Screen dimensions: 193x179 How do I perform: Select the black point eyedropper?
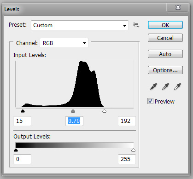[153, 87]
